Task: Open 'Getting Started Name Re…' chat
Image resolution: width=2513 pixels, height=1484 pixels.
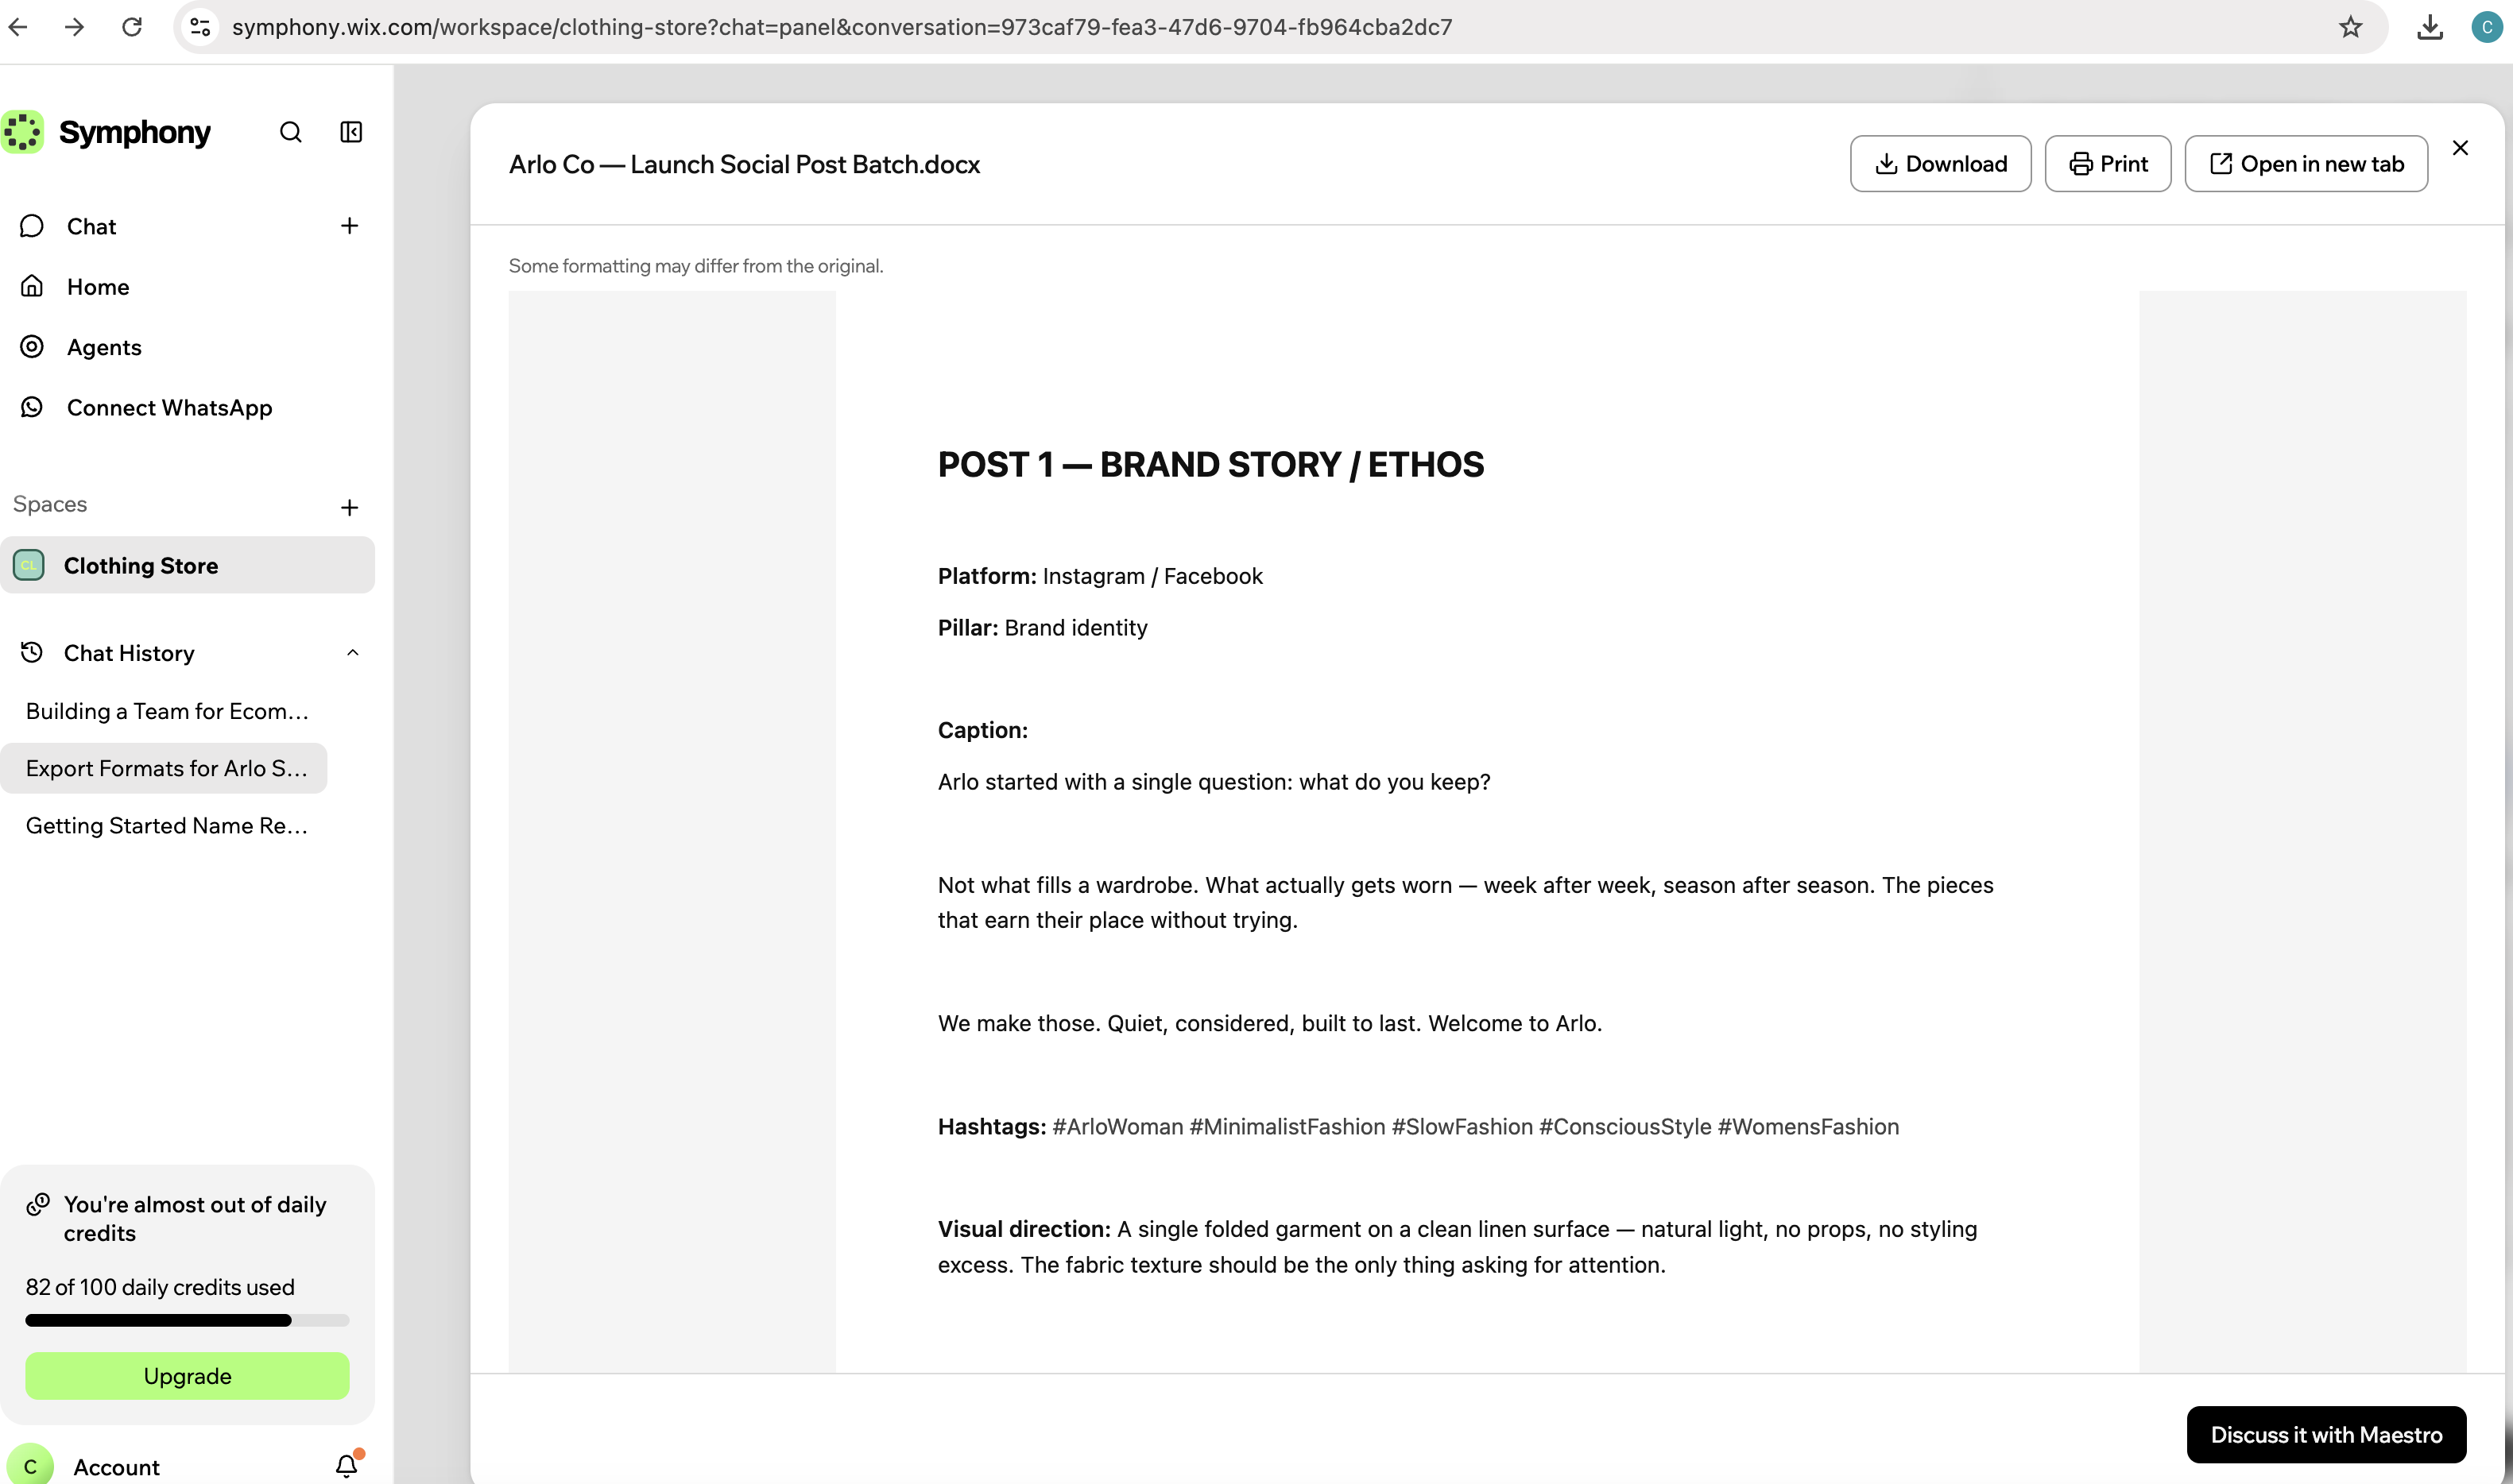Action: [167, 825]
